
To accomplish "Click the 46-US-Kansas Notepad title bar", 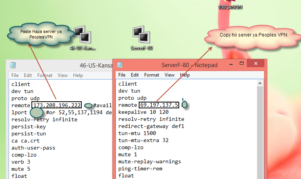I will (x=59, y=65).
